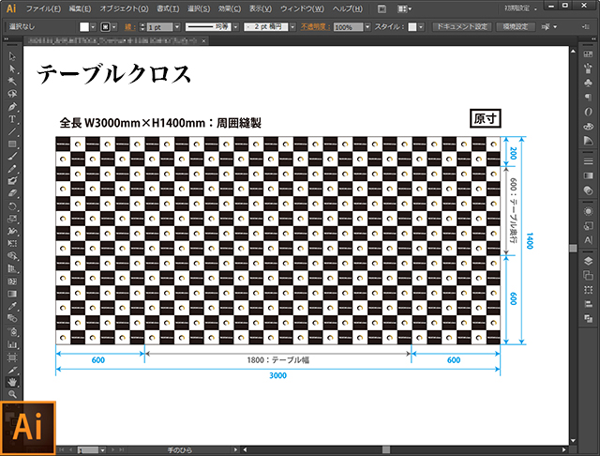Open the 効果 menu
The height and width of the screenshot is (456, 600).
coord(230,8)
